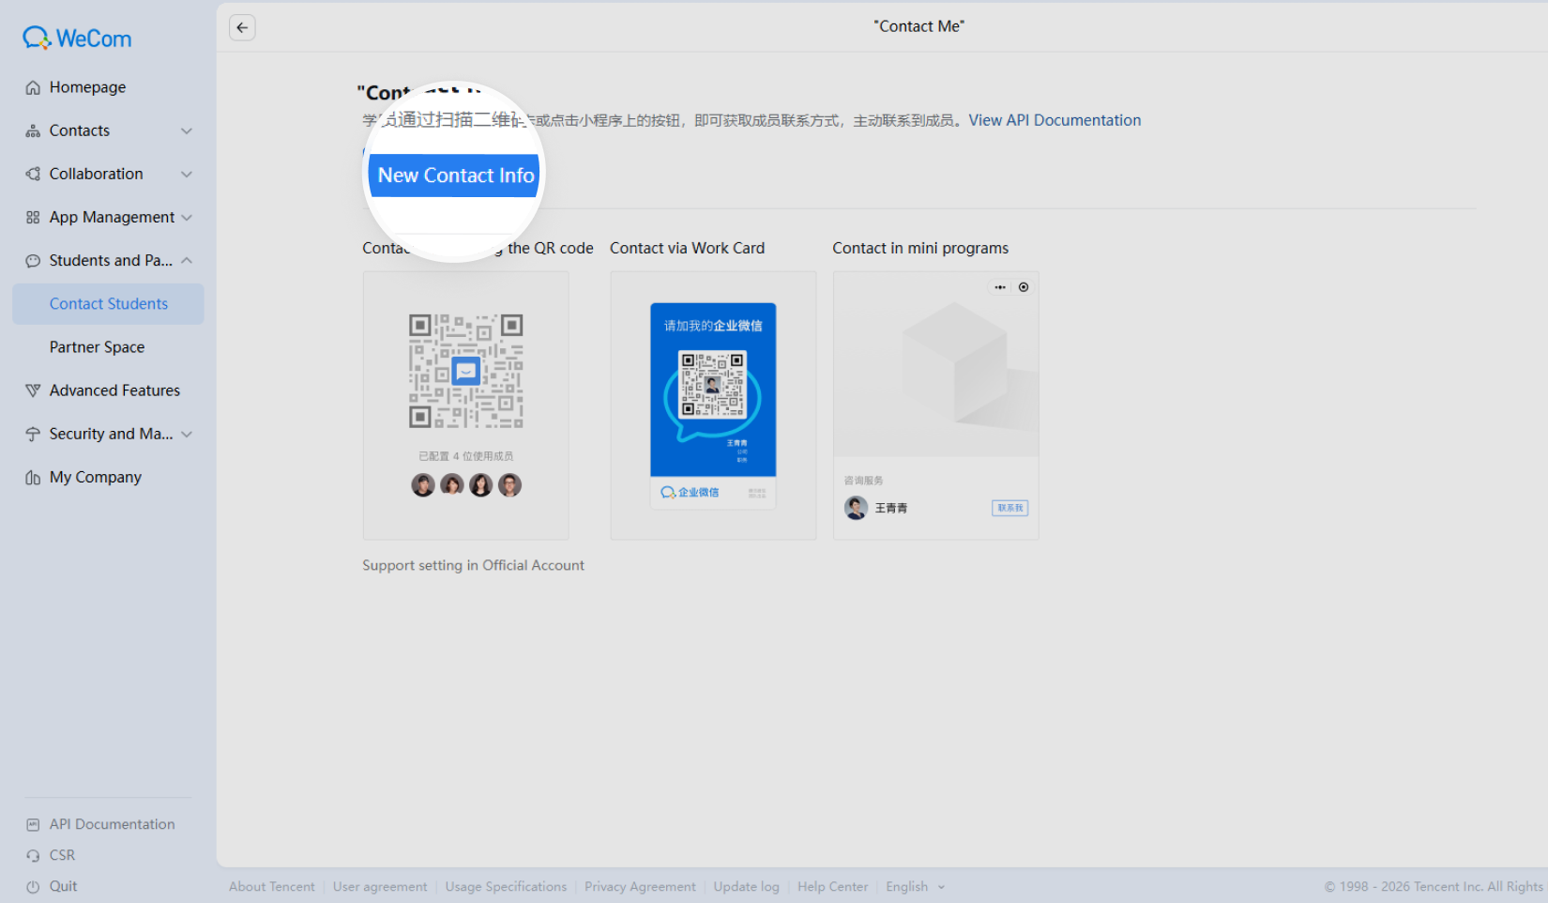Screen dimensions: 1548x903
Task: Open the Work Card preview image
Action: pos(713,406)
